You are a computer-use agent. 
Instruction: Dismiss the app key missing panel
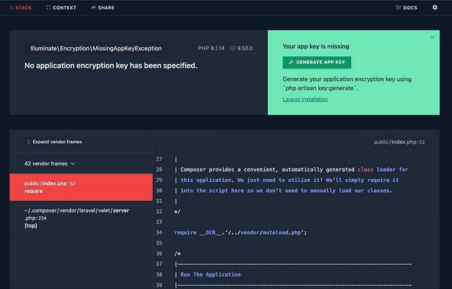pyautogui.click(x=432, y=37)
